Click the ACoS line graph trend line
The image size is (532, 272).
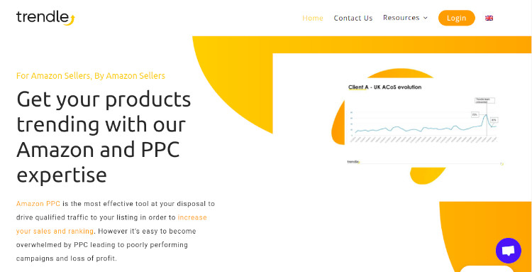pyautogui.click(x=426, y=127)
